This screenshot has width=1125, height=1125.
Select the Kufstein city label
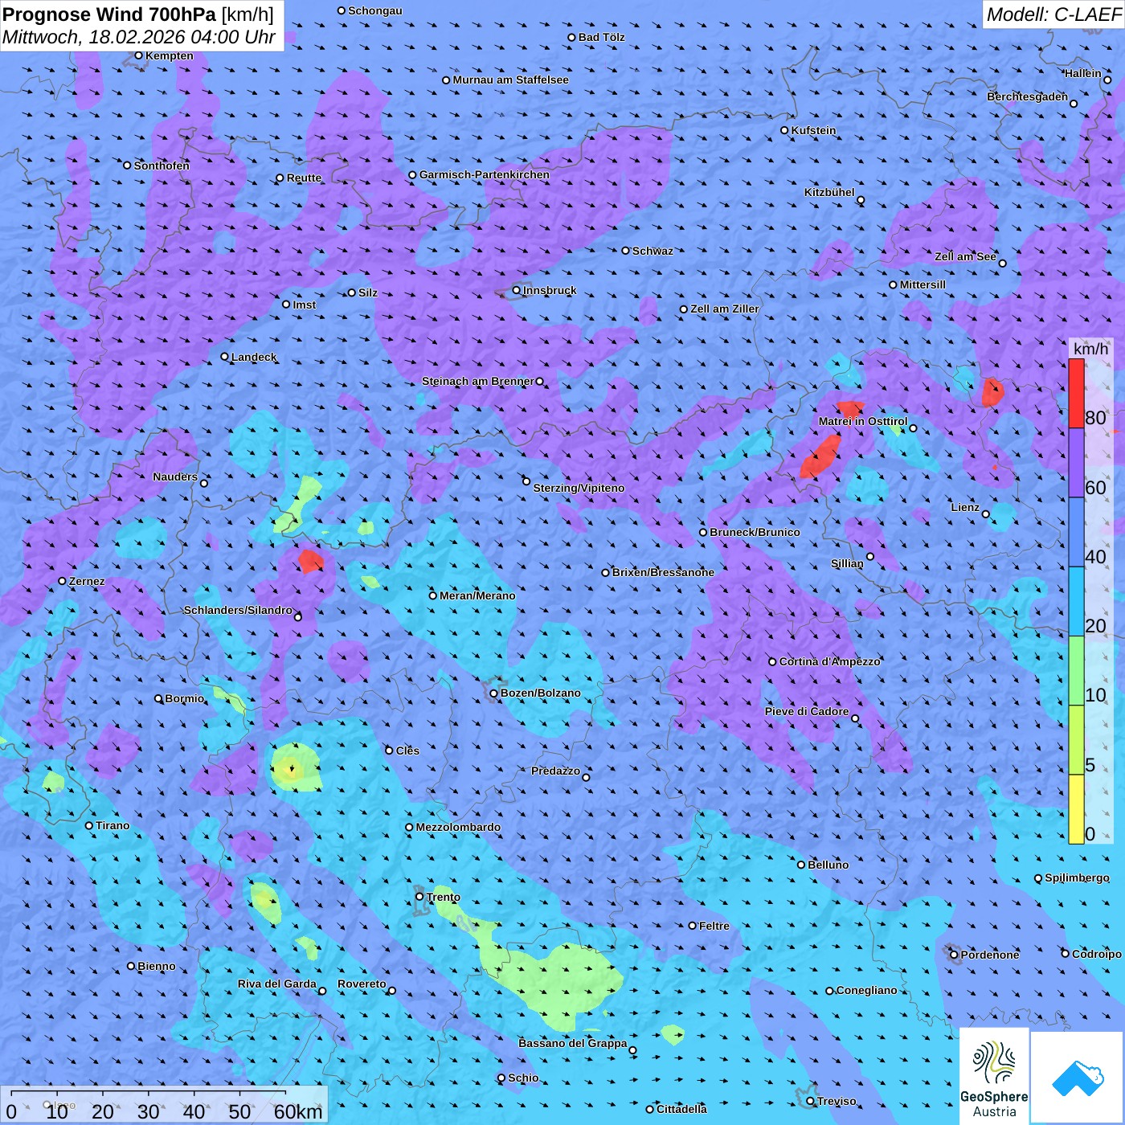tap(813, 130)
